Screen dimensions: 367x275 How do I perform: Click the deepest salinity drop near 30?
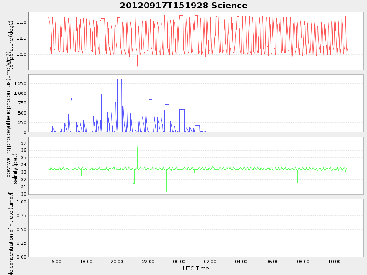(x=166, y=191)
